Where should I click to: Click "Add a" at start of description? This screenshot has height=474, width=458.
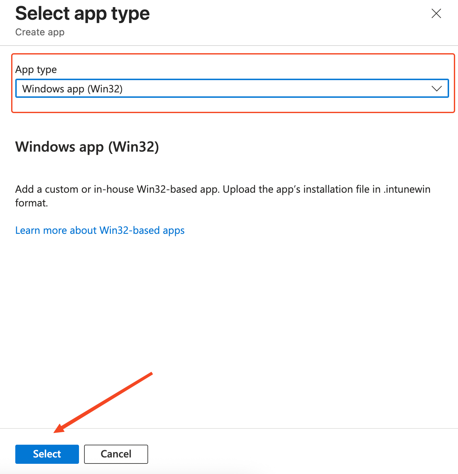[28, 189]
